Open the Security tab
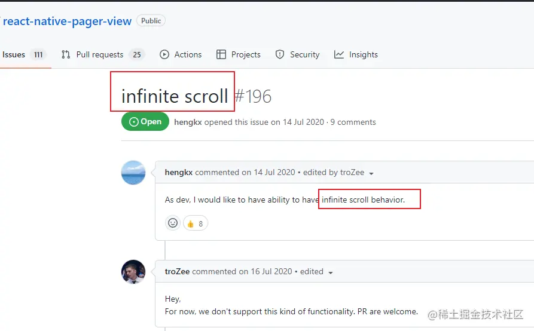This screenshot has width=534, height=331. [x=305, y=54]
